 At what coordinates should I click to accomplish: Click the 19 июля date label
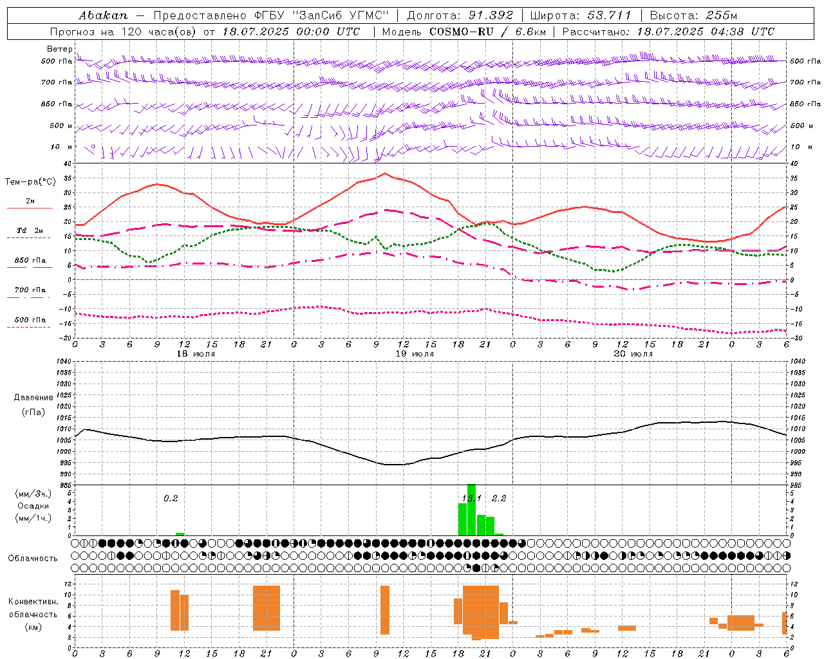[415, 354]
